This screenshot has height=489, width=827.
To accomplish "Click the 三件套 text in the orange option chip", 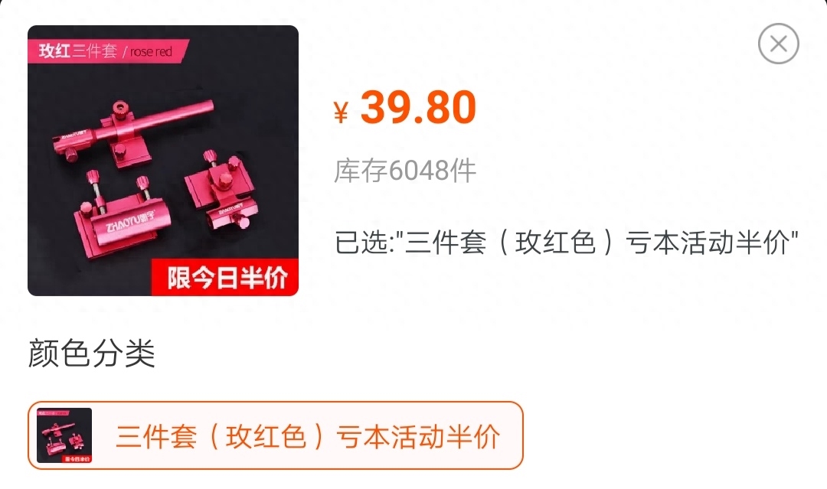I will click(156, 436).
